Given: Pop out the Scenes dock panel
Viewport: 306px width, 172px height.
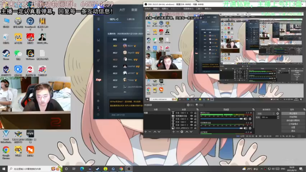Looking at the screenshot, I should [169, 110].
